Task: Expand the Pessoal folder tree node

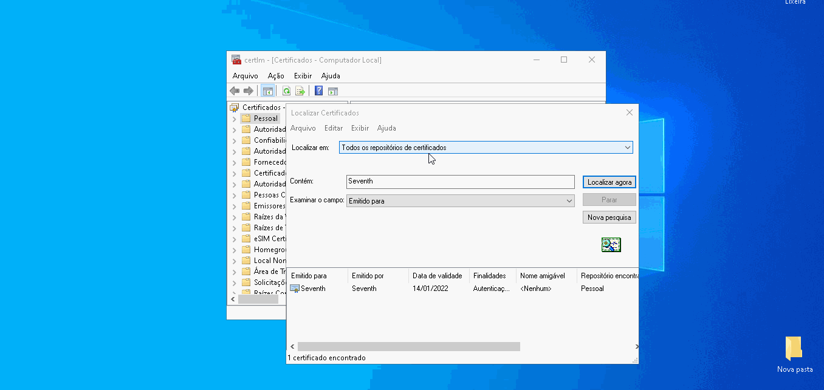Action: click(235, 118)
